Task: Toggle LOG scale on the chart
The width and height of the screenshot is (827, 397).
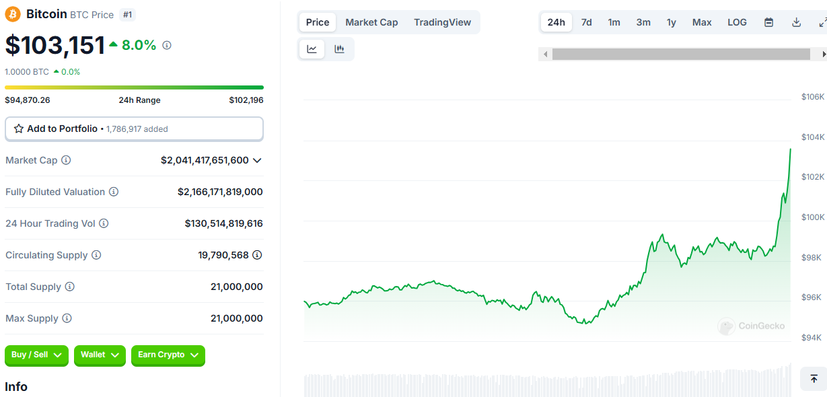Action: click(737, 22)
